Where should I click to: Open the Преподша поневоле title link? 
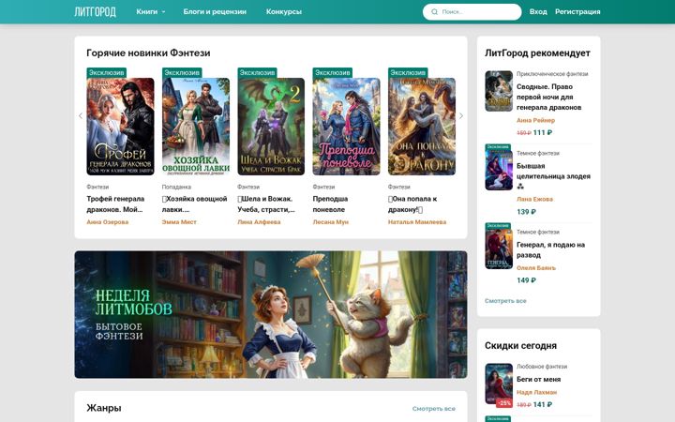[330, 204]
